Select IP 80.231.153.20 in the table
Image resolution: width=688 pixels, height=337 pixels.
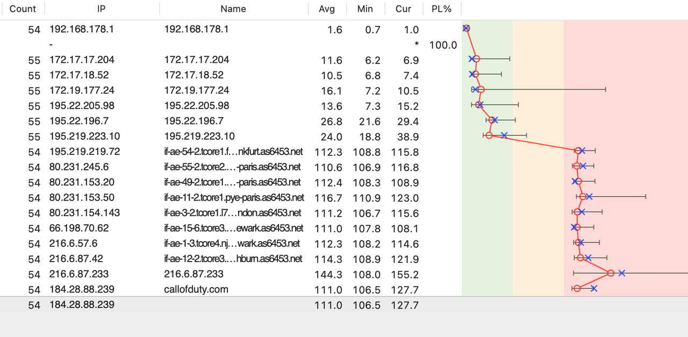tap(82, 182)
